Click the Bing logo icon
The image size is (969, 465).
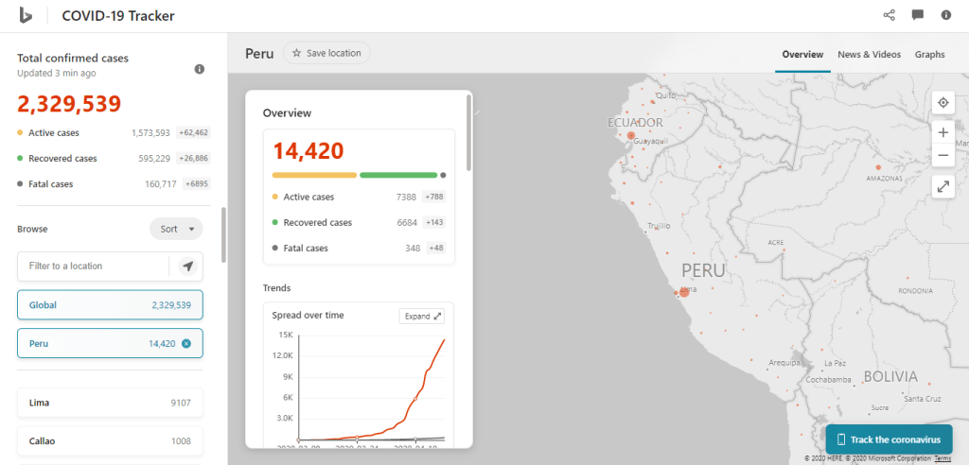25,16
